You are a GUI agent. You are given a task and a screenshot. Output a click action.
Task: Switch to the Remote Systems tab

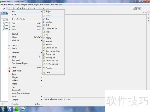click(56, 99)
